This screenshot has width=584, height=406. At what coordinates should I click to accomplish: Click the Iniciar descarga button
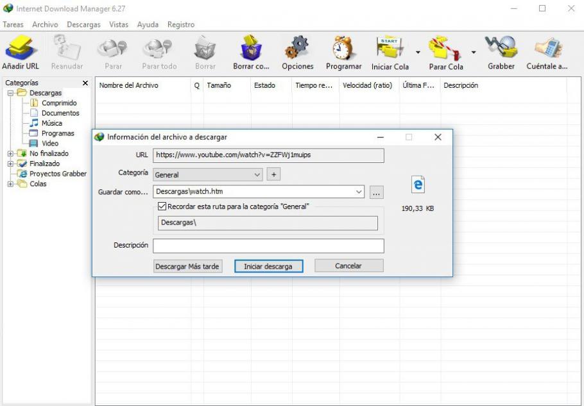(268, 266)
